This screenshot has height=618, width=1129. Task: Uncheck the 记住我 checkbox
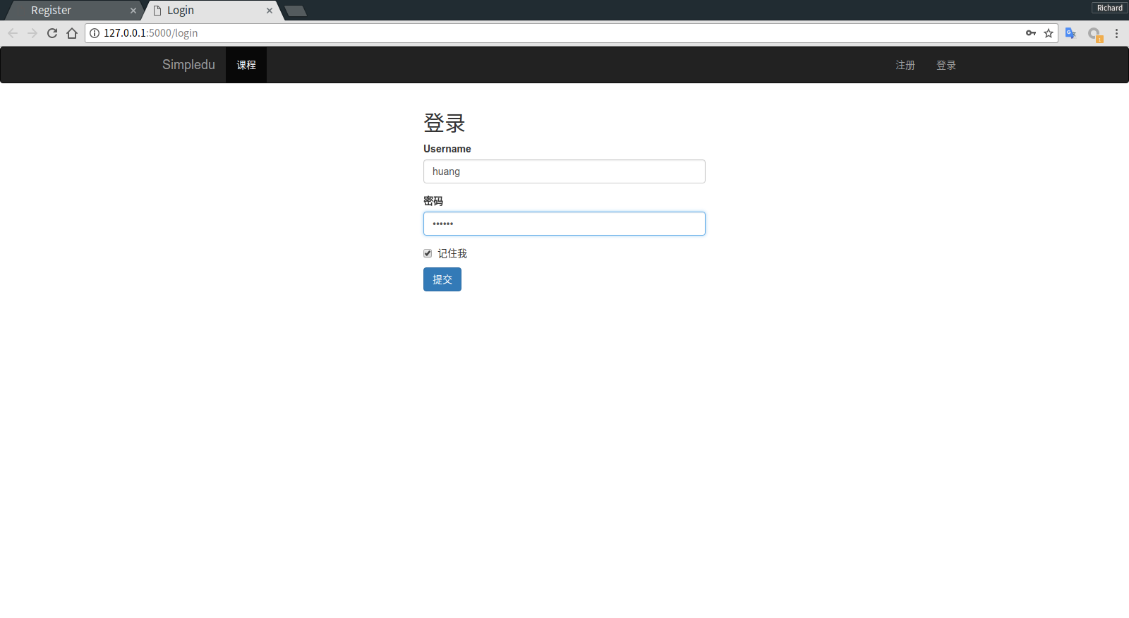click(428, 253)
